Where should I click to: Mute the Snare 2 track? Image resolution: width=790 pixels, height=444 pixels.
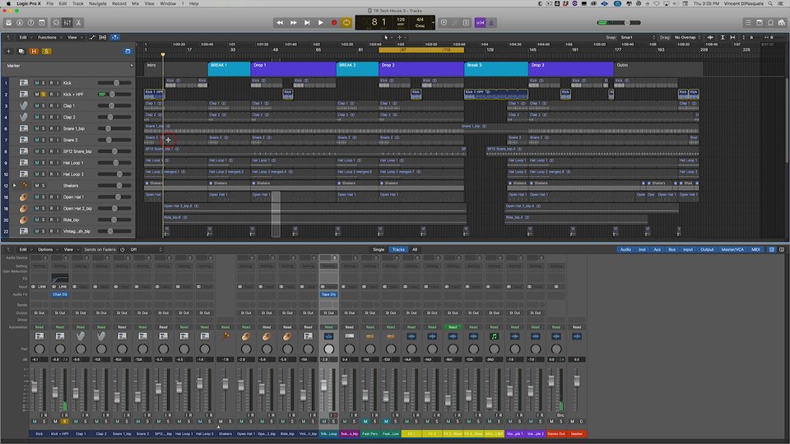37,140
